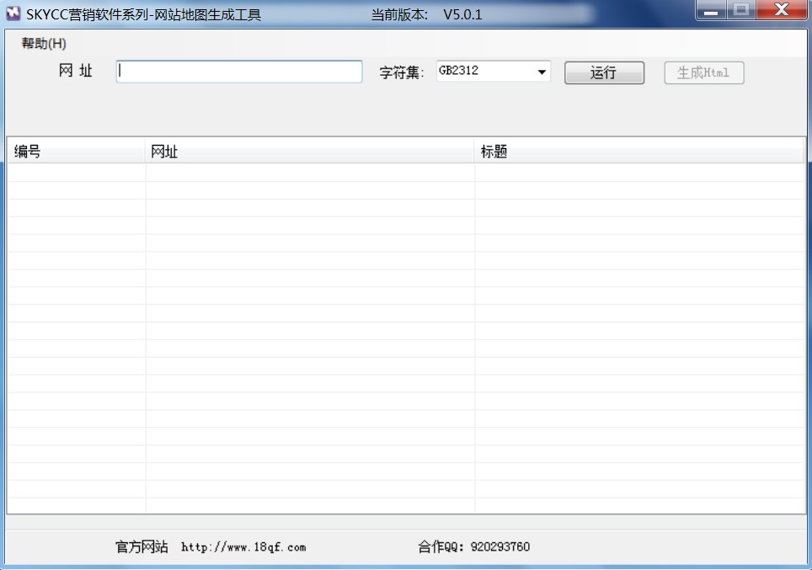The image size is (812, 570).
Task: Click the 合作QQ: 920293760 text
Action: (x=474, y=546)
